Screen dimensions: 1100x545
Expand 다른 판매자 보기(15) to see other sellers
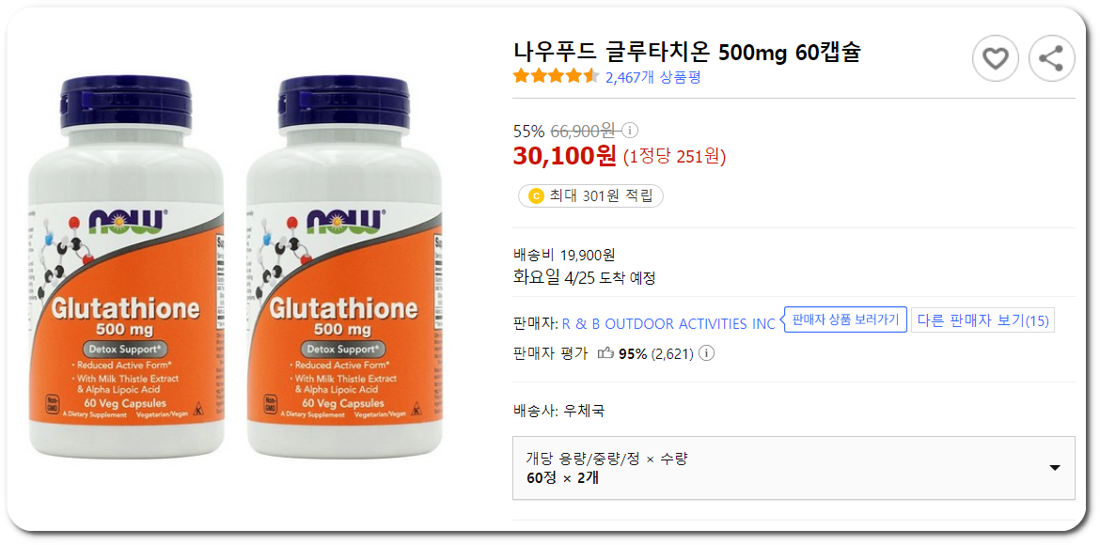tap(982, 319)
